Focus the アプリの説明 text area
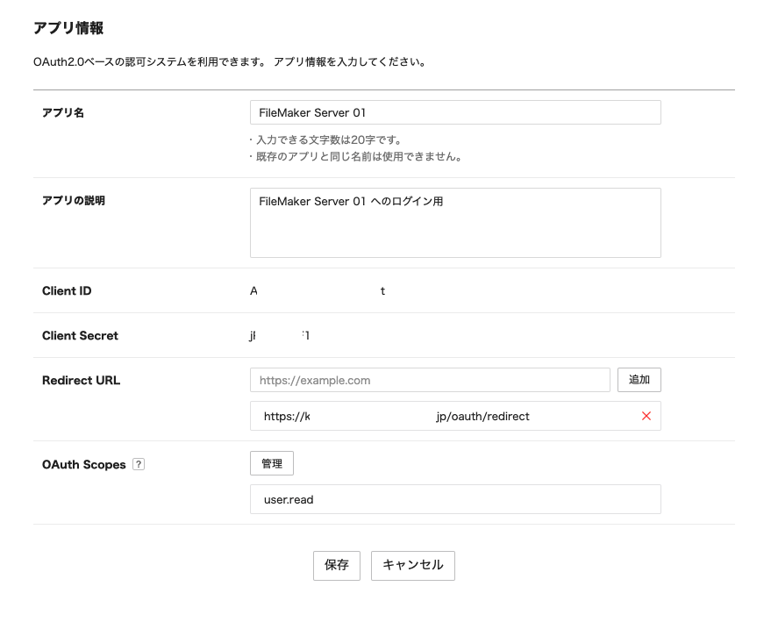 (x=455, y=223)
